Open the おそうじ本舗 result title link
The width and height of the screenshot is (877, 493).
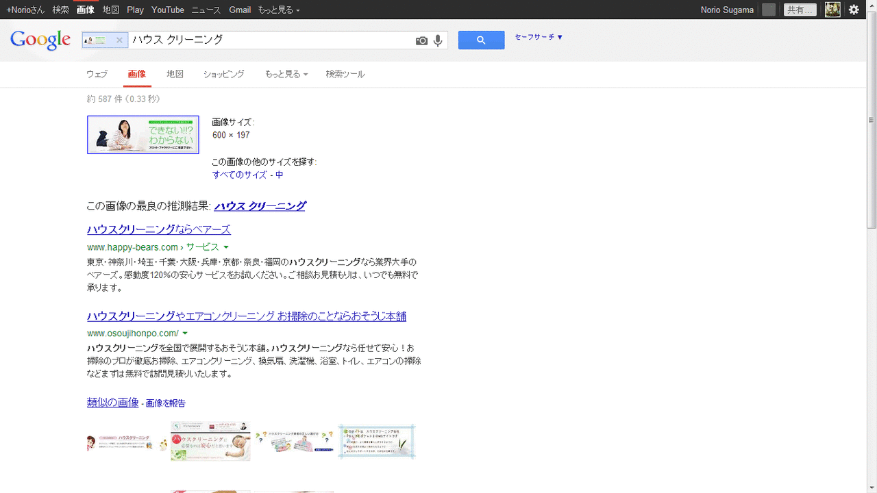tap(247, 316)
